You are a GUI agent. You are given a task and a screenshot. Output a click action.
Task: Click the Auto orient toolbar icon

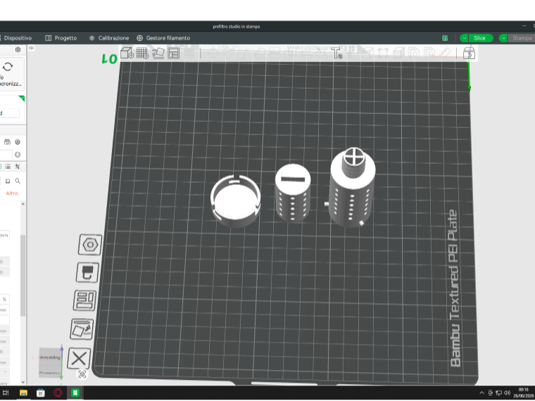coord(158,53)
